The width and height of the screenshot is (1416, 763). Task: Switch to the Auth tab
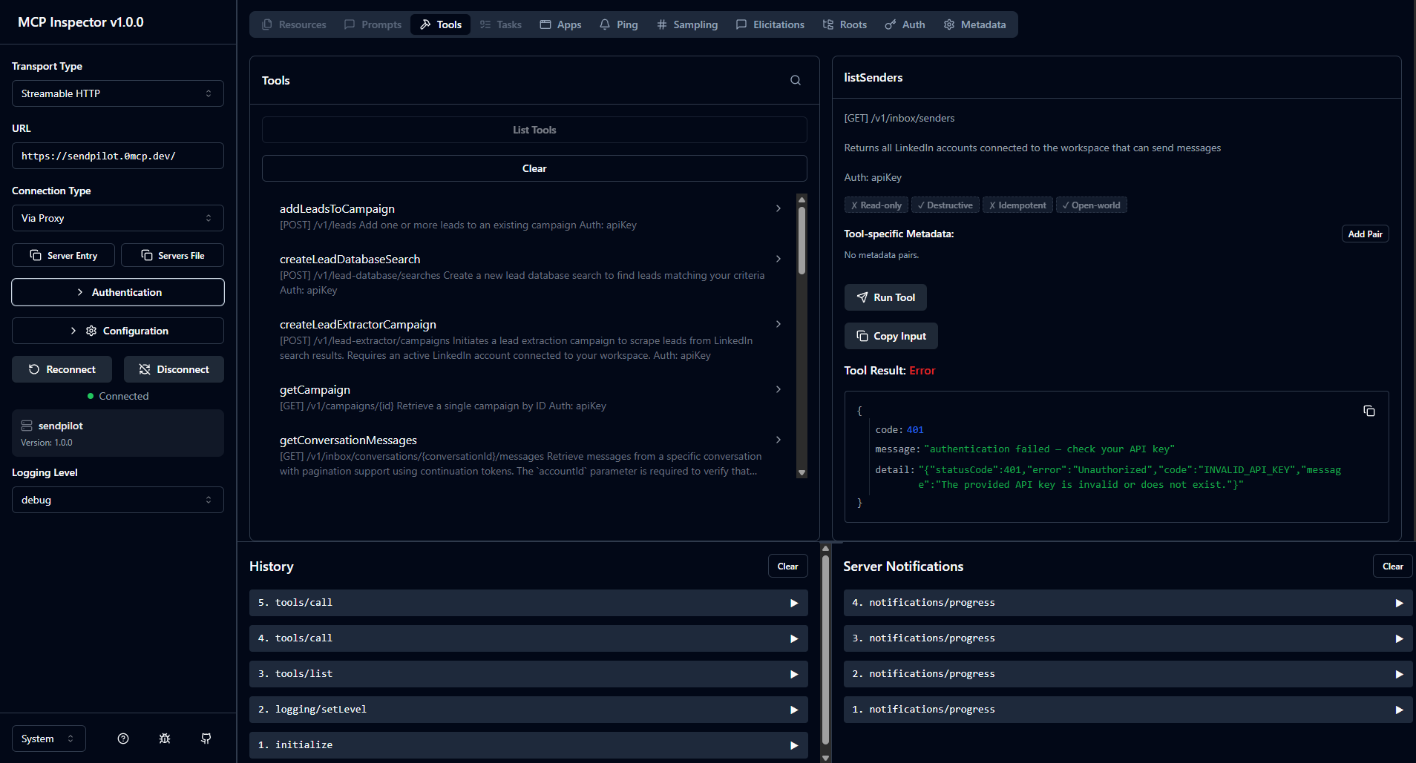click(905, 24)
